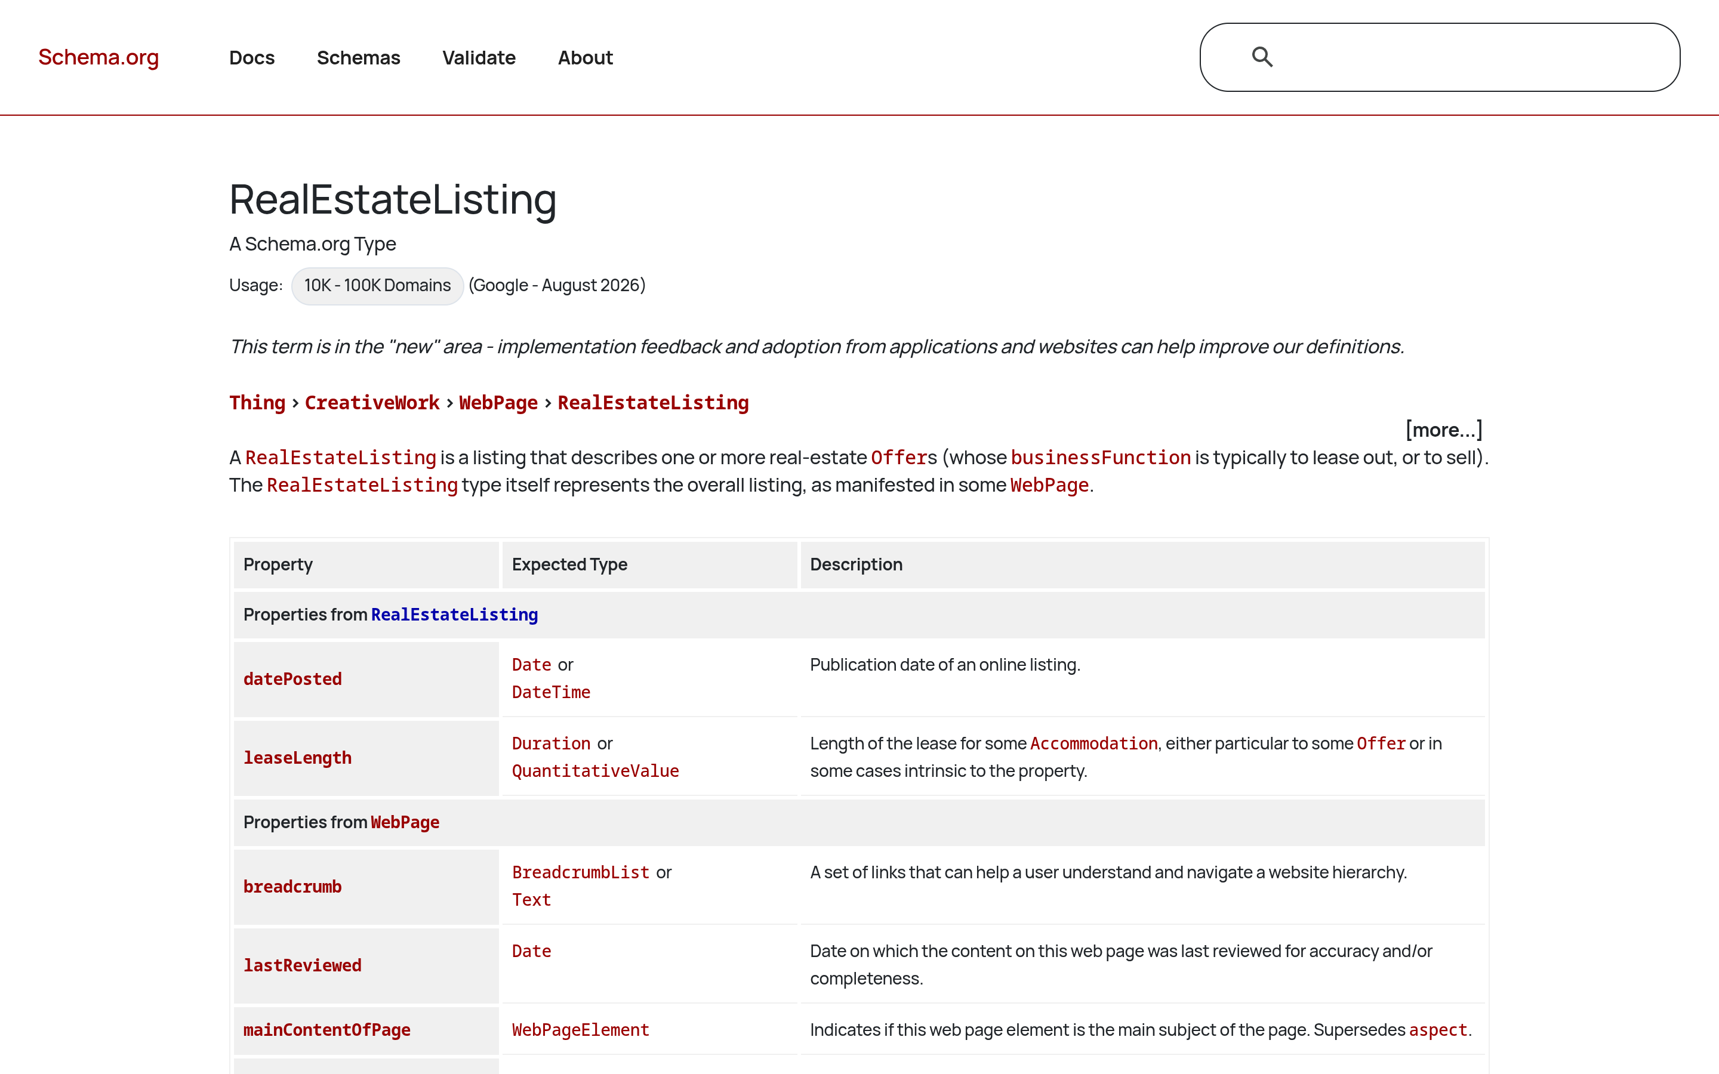Viewport: 1719px width, 1074px height.
Task: Follow the Accommodation link in leaseLength description
Action: click(x=1094, y=743)
